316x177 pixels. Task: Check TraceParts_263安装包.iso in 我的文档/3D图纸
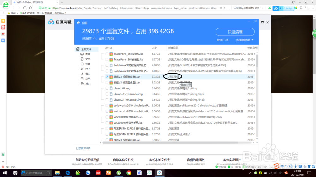pyautogui.click(x=107, y=59)
